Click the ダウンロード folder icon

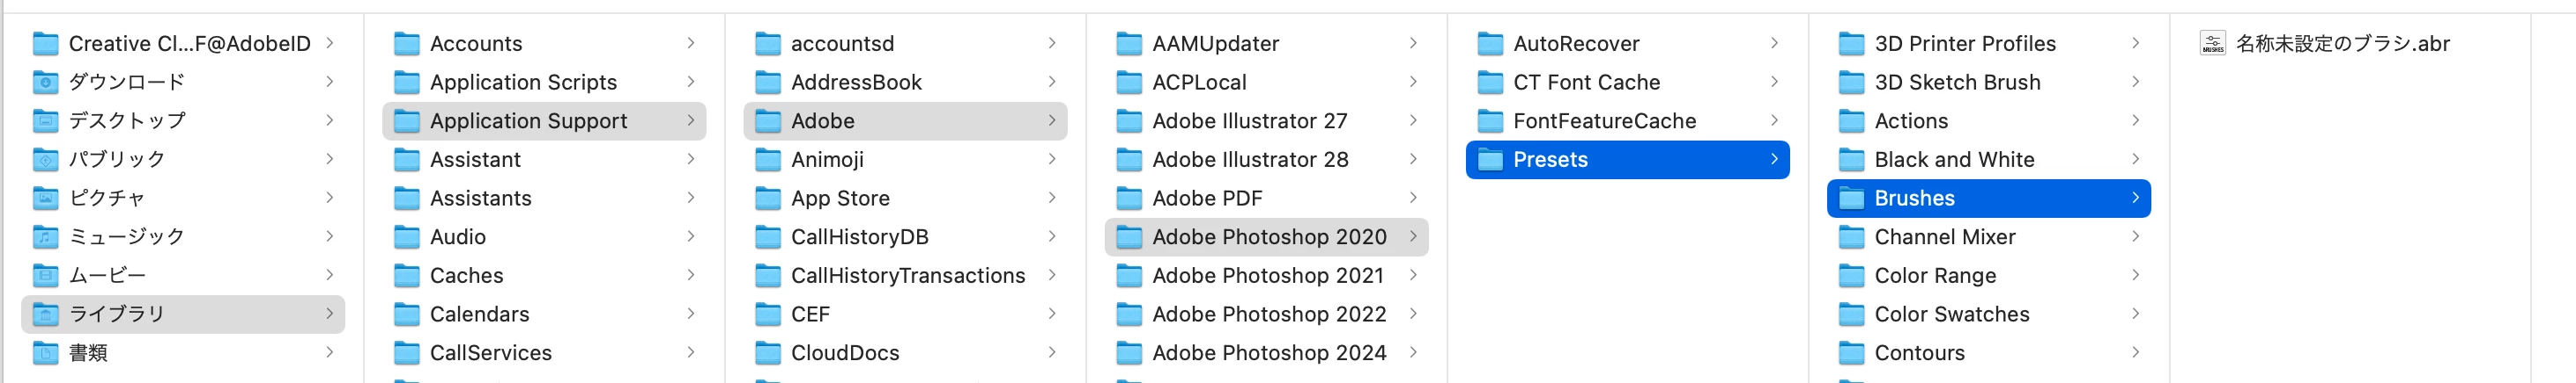pyautogui.click(x=45, y=82)
